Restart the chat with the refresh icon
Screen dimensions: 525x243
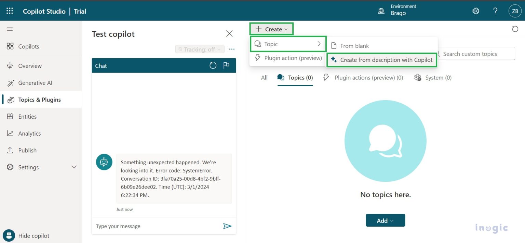tap(213, 65)
